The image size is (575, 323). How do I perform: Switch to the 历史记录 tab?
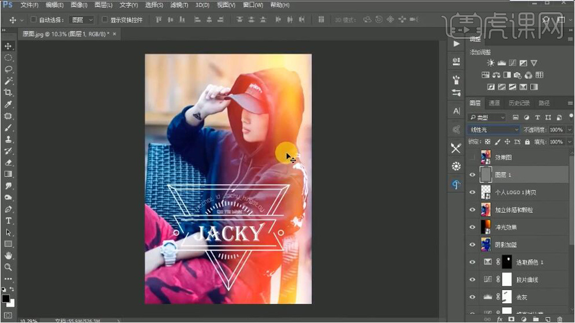pos(519,103)
